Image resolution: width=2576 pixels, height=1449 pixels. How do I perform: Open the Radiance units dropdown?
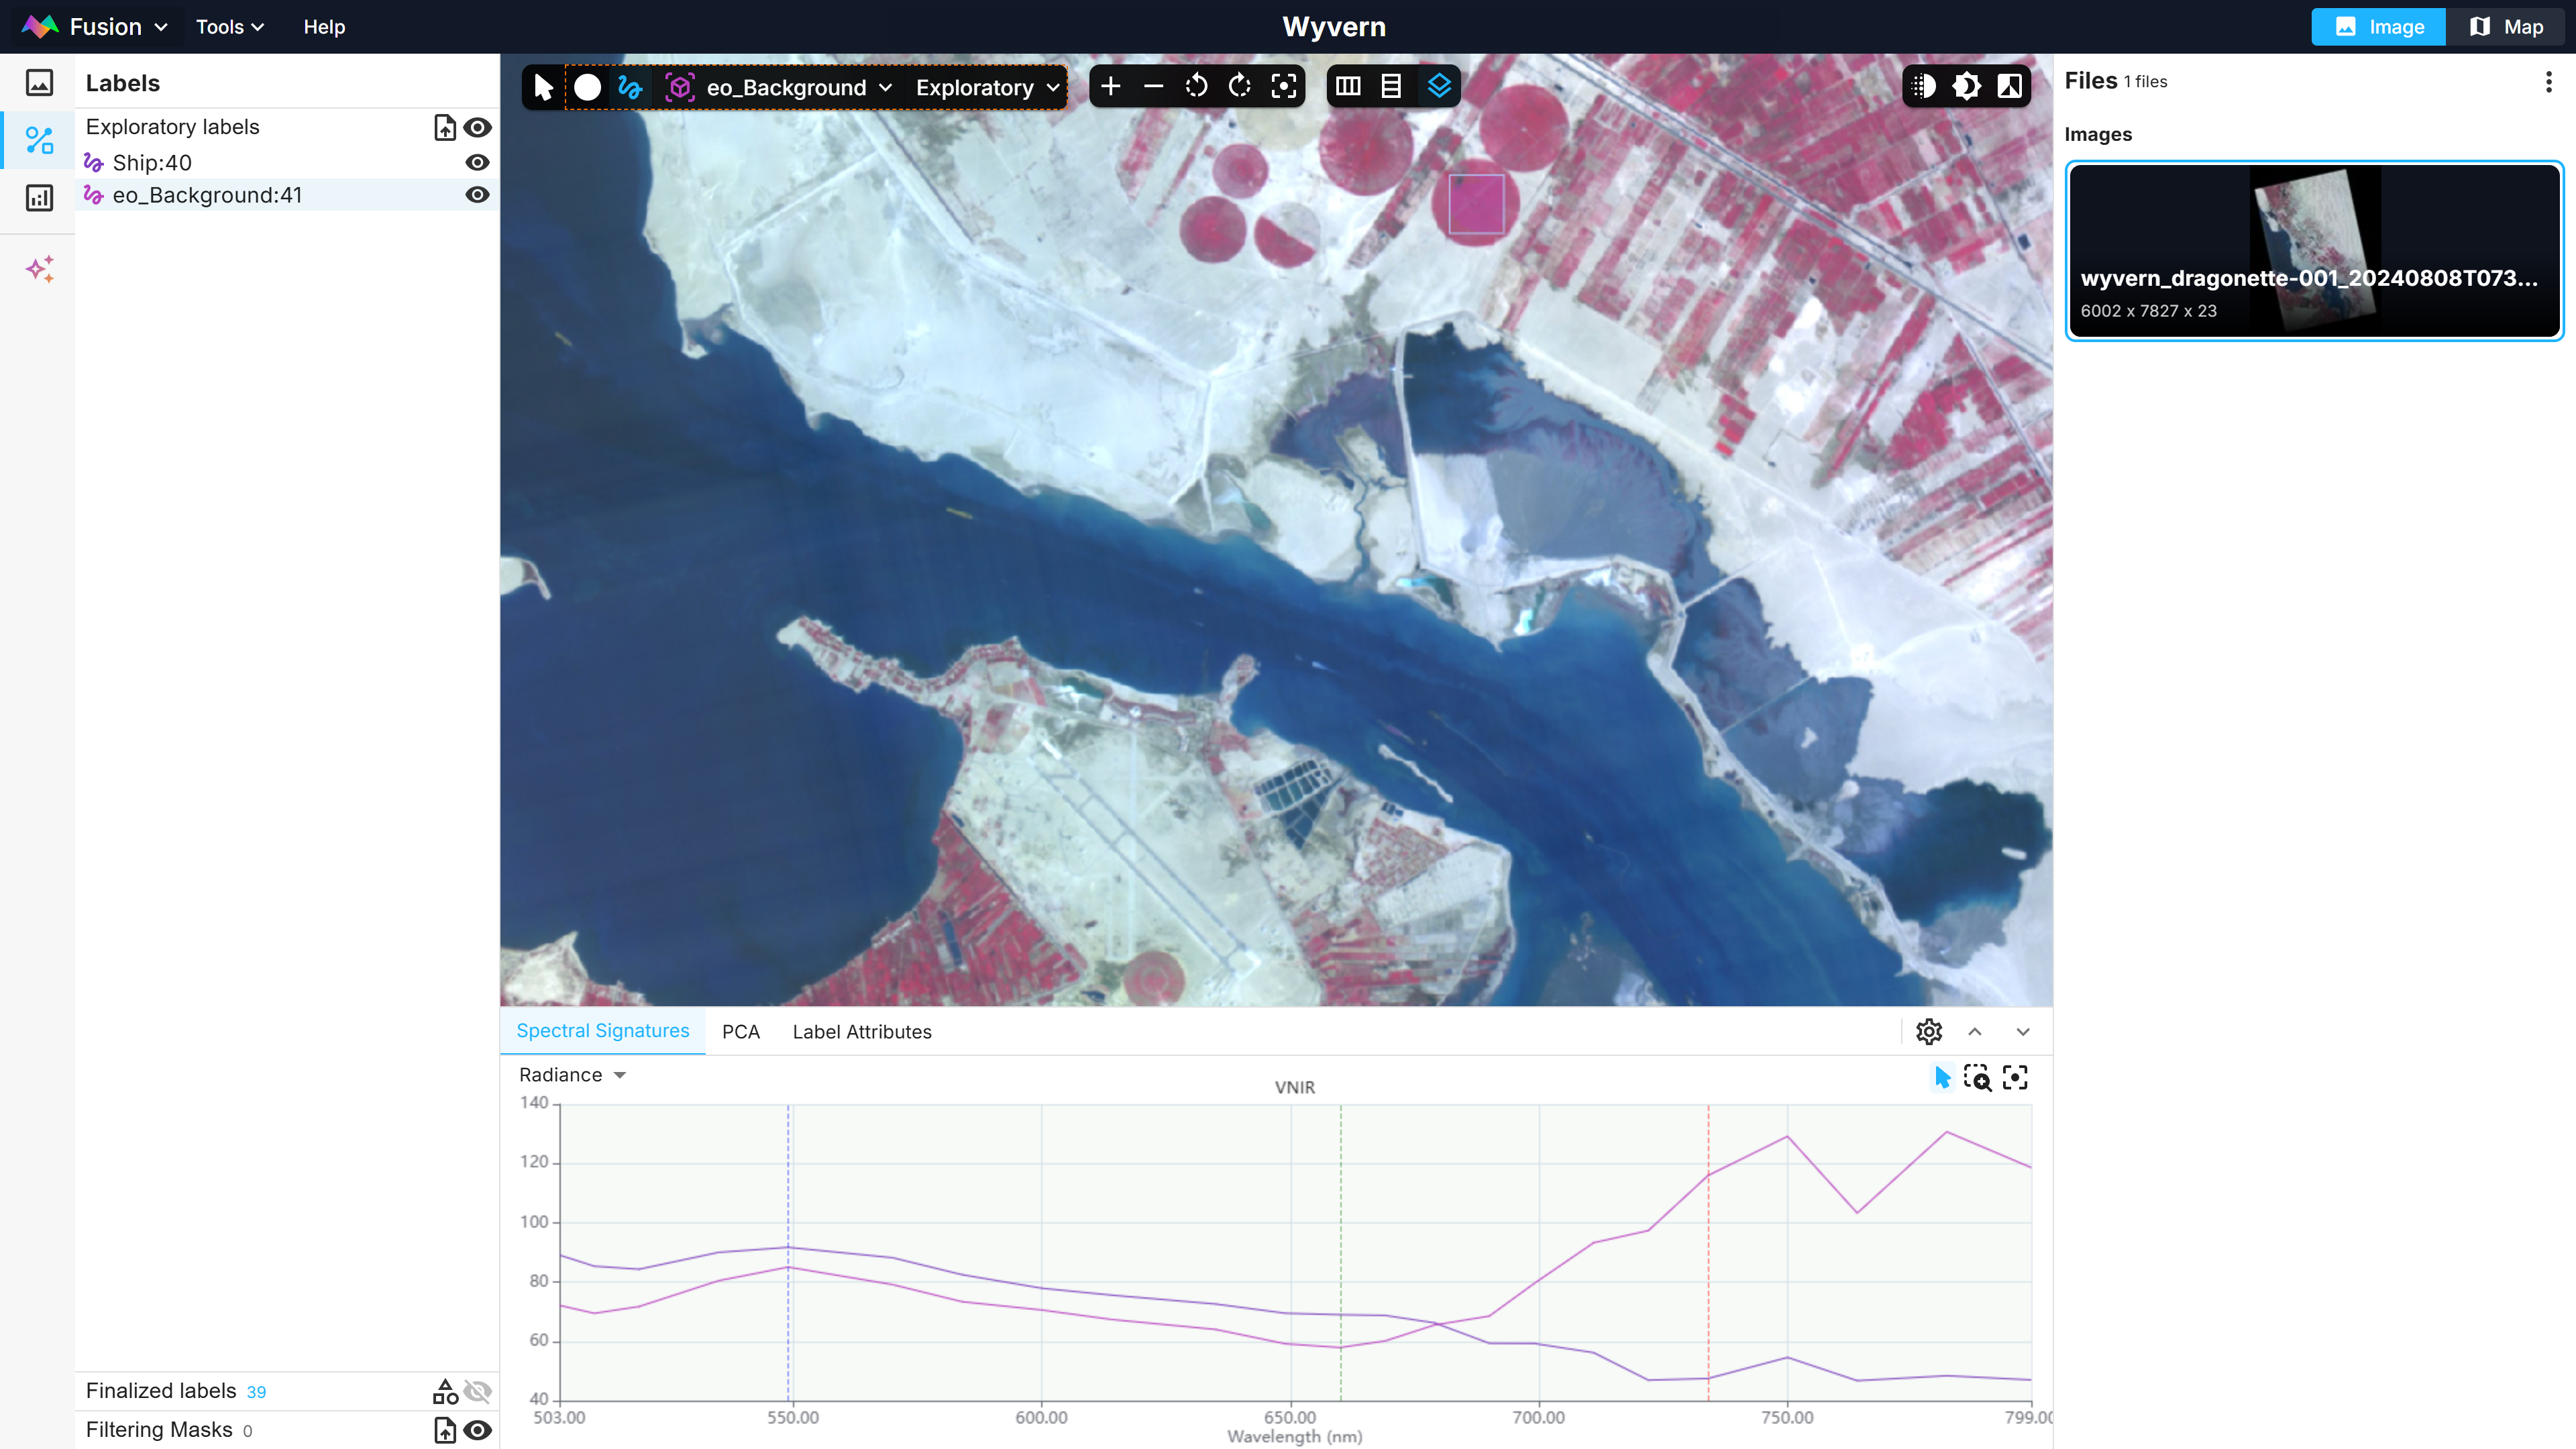tap(572, 1075)
